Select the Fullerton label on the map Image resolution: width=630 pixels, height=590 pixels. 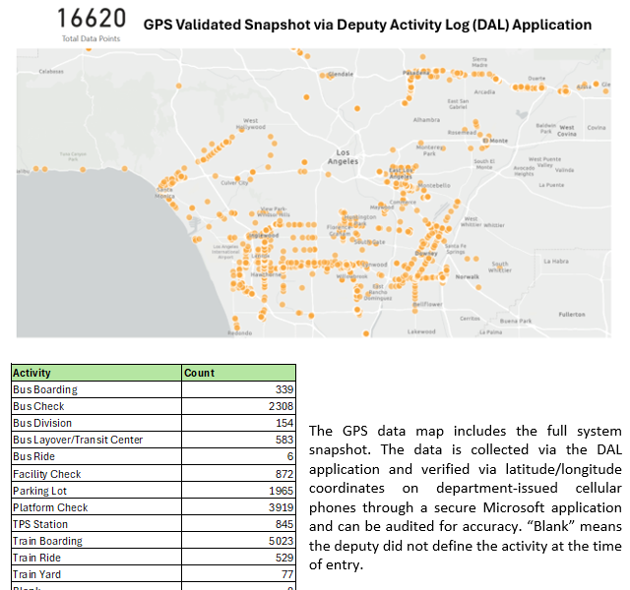tap(571, 315)
